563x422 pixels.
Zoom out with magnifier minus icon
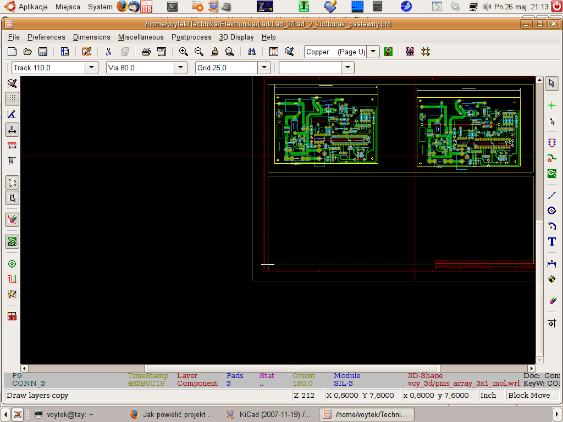click(x=199, y=52)
